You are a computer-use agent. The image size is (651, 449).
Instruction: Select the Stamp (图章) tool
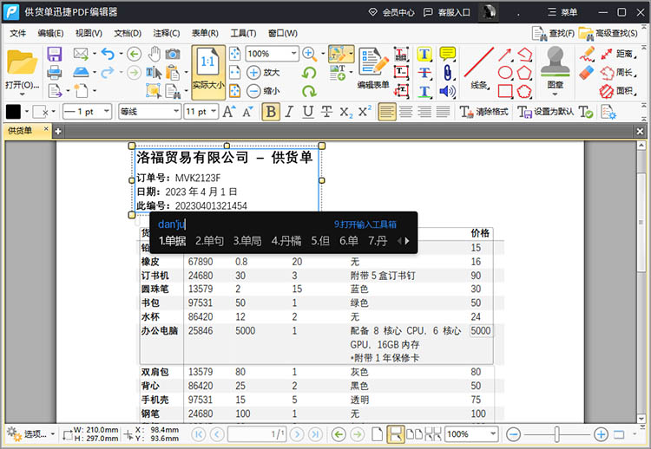coord(556,64)
